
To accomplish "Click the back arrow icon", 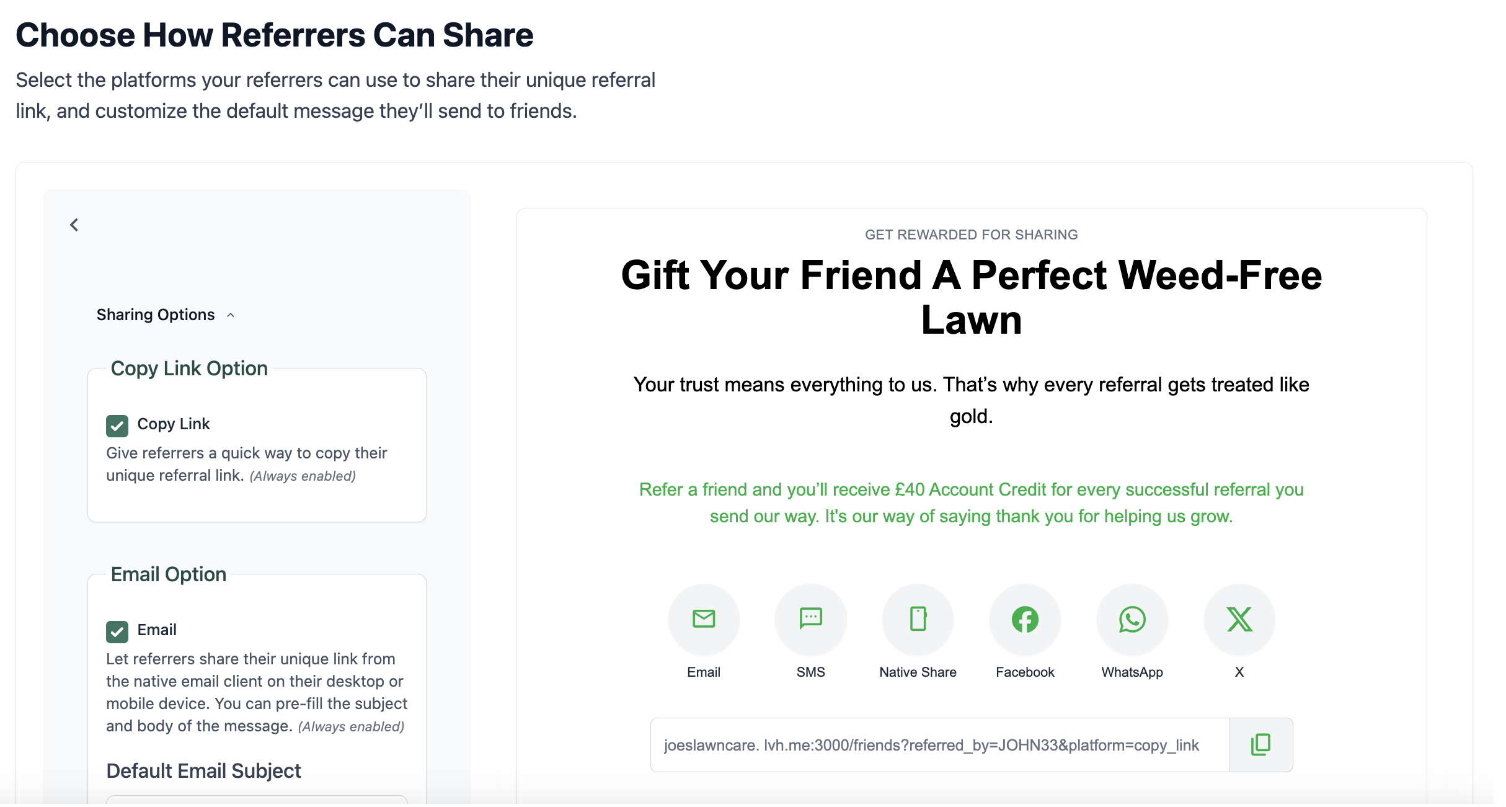I will pyautogui.click(x=74, y=225).
